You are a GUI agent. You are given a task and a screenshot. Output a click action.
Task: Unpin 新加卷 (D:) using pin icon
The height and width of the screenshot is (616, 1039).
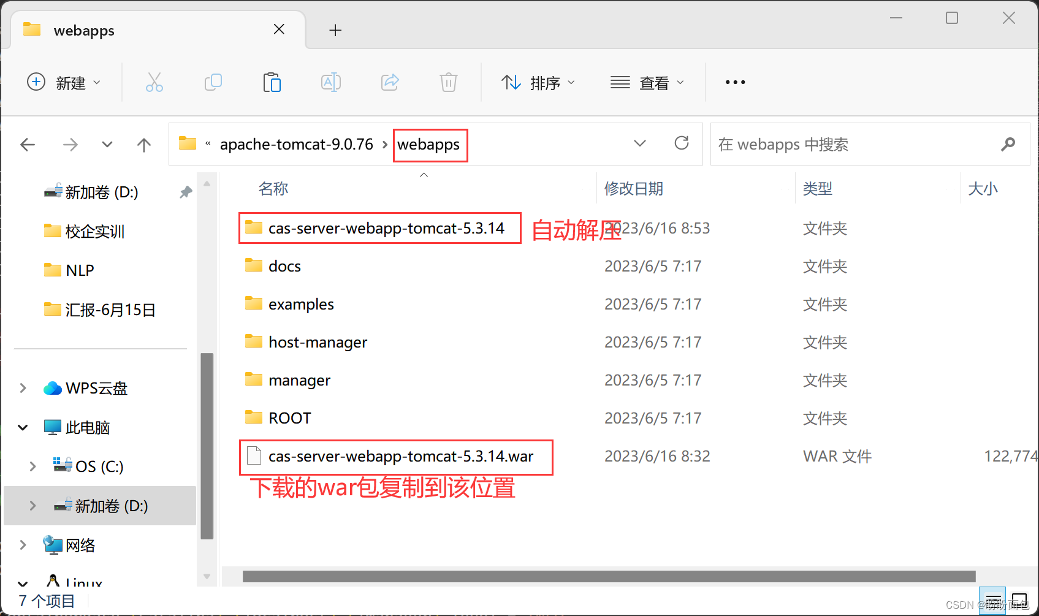pyautogui.click(x=186, y=192)
